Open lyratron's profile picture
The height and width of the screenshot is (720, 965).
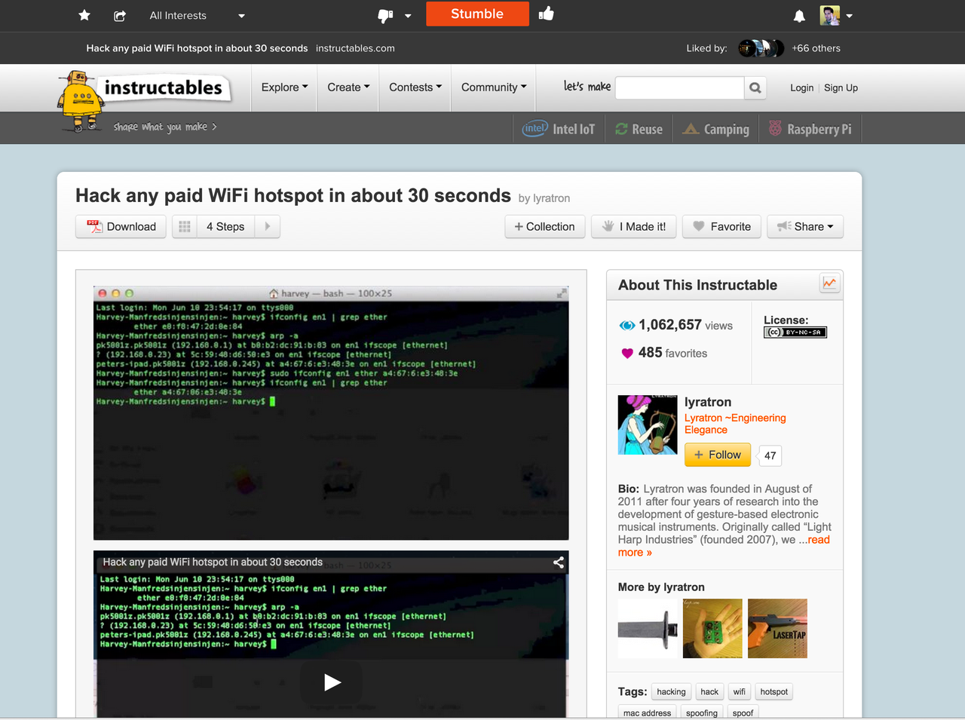[x=648, y=424]
